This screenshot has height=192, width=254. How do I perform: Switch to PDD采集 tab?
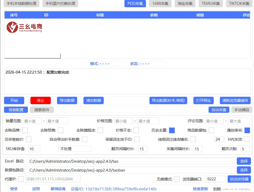135,3
